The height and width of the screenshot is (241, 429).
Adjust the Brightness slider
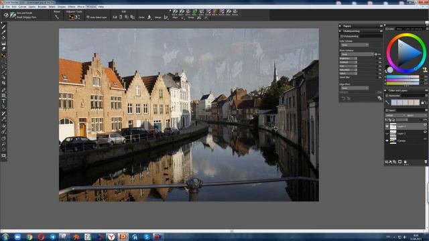(x=348, y=58)
